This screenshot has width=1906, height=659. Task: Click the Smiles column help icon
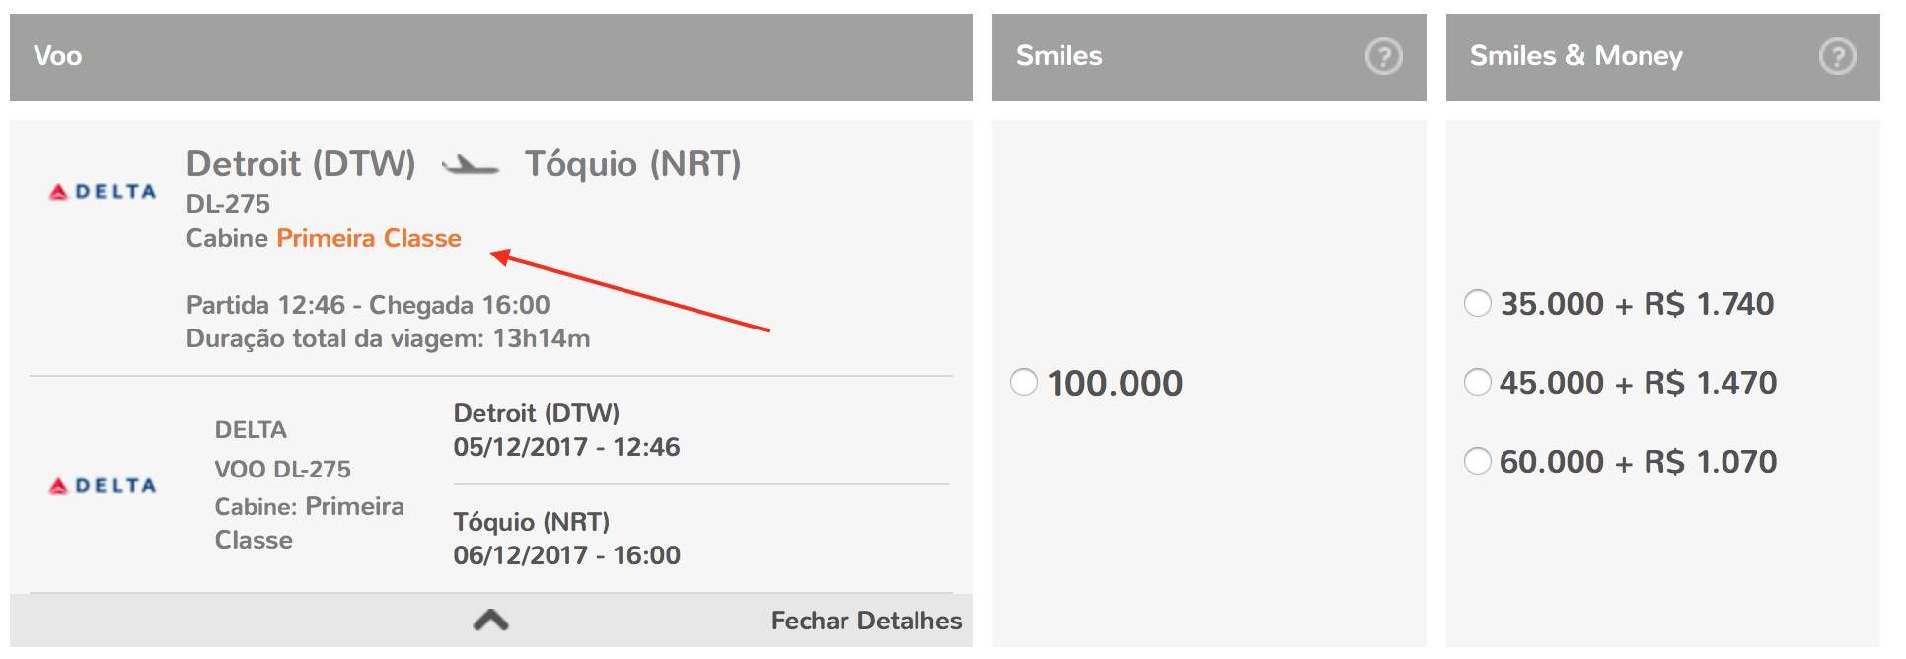pos(1383,56)
